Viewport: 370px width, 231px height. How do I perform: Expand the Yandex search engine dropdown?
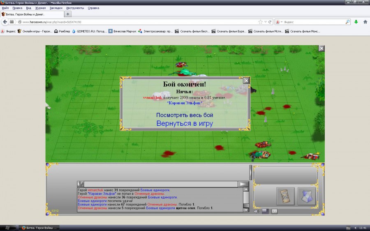pos(279,22)
